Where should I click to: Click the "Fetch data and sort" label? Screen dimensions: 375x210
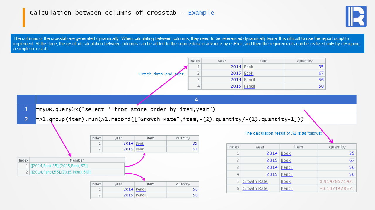pyautogui.click(x=161, y=74)
